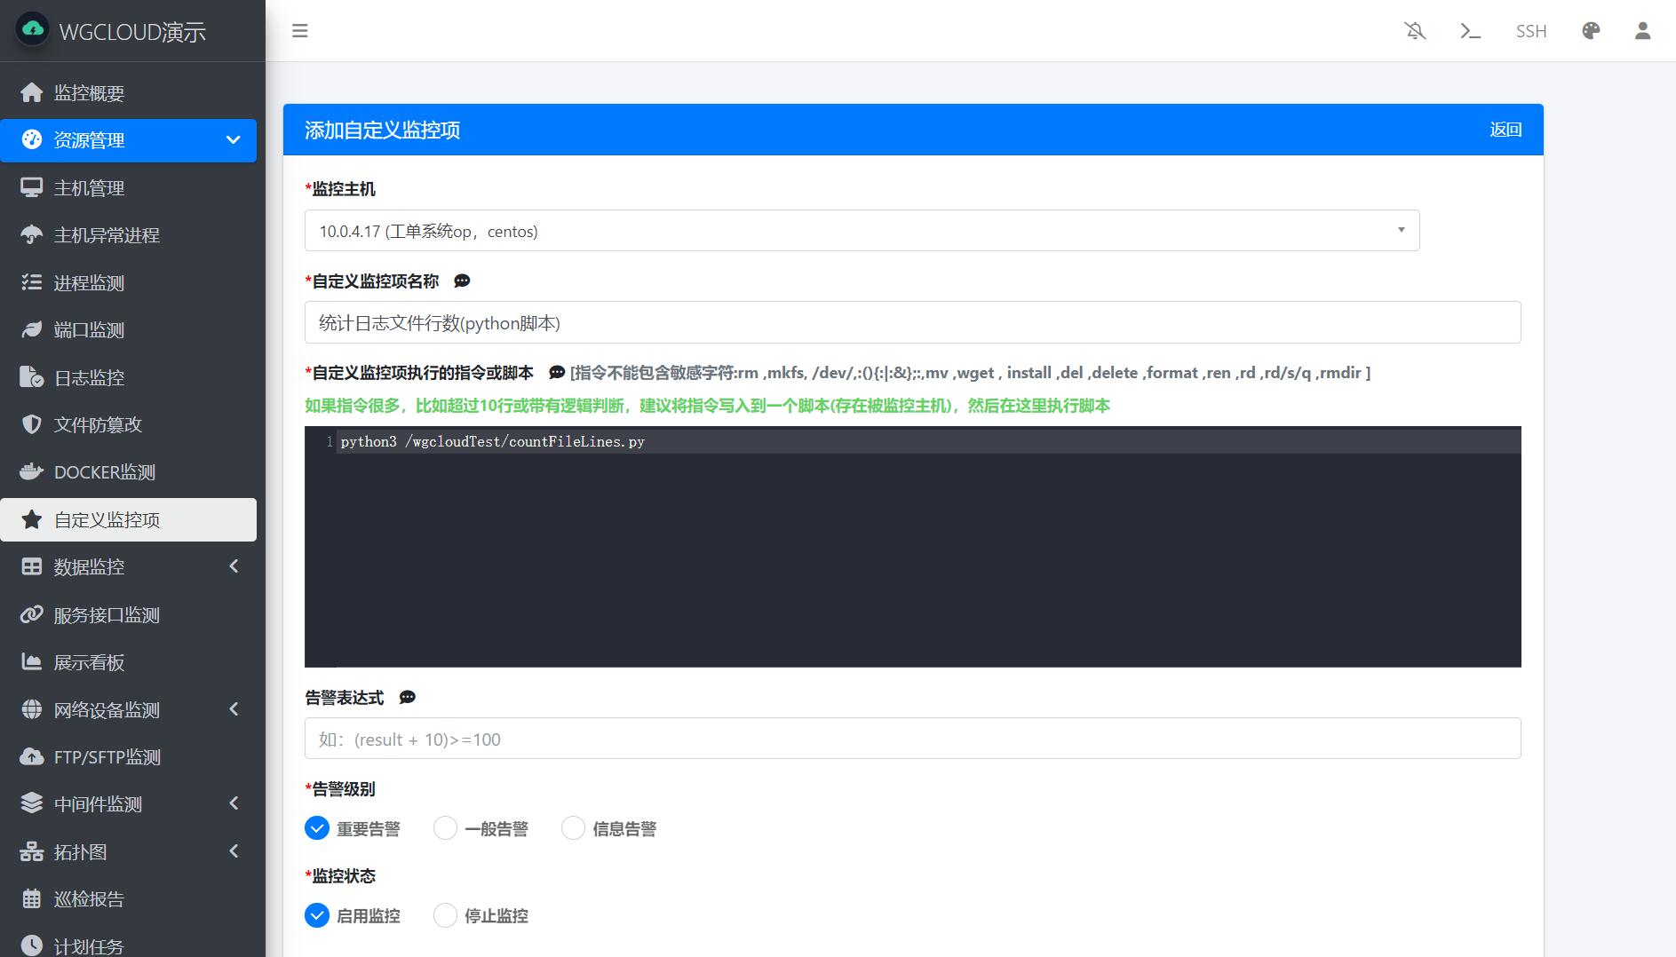The height and width of the screenshot is (957, 1676).
Task: Select the 一般告警 radio option
Action: tap(445, 828)
